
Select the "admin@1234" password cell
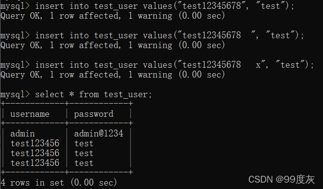click(99, 134)
